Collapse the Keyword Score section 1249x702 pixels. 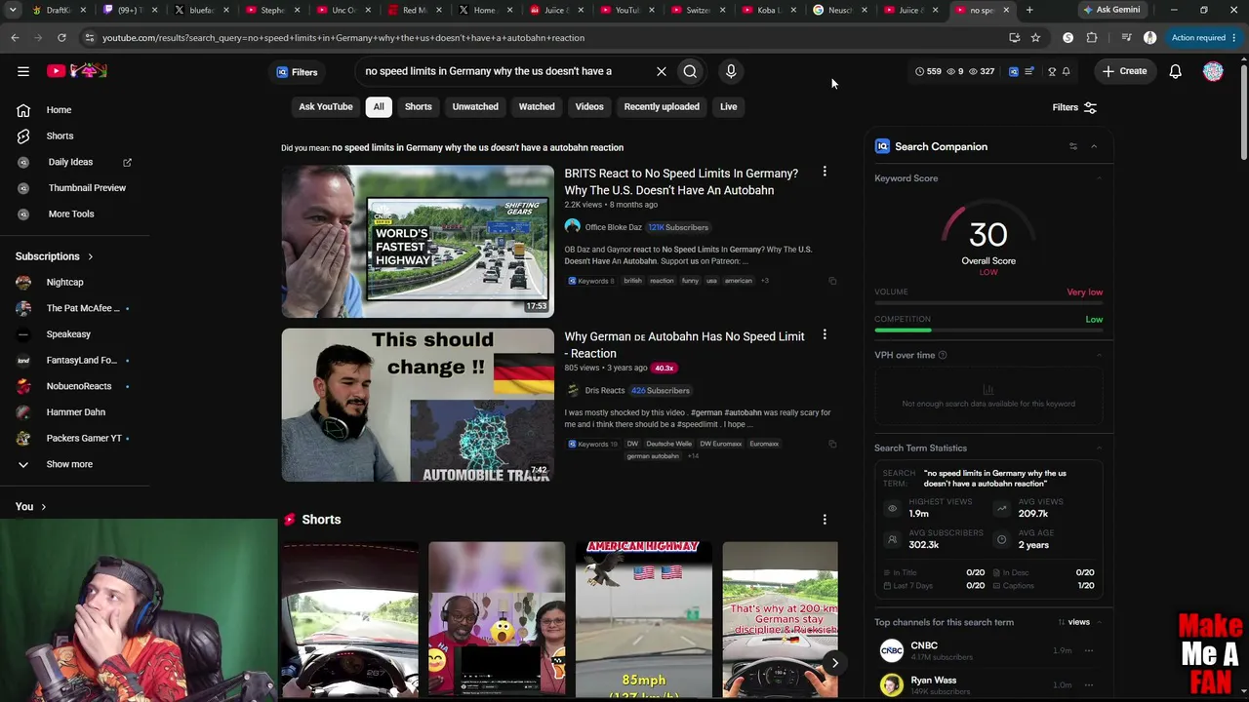(x=1099, y=178)
